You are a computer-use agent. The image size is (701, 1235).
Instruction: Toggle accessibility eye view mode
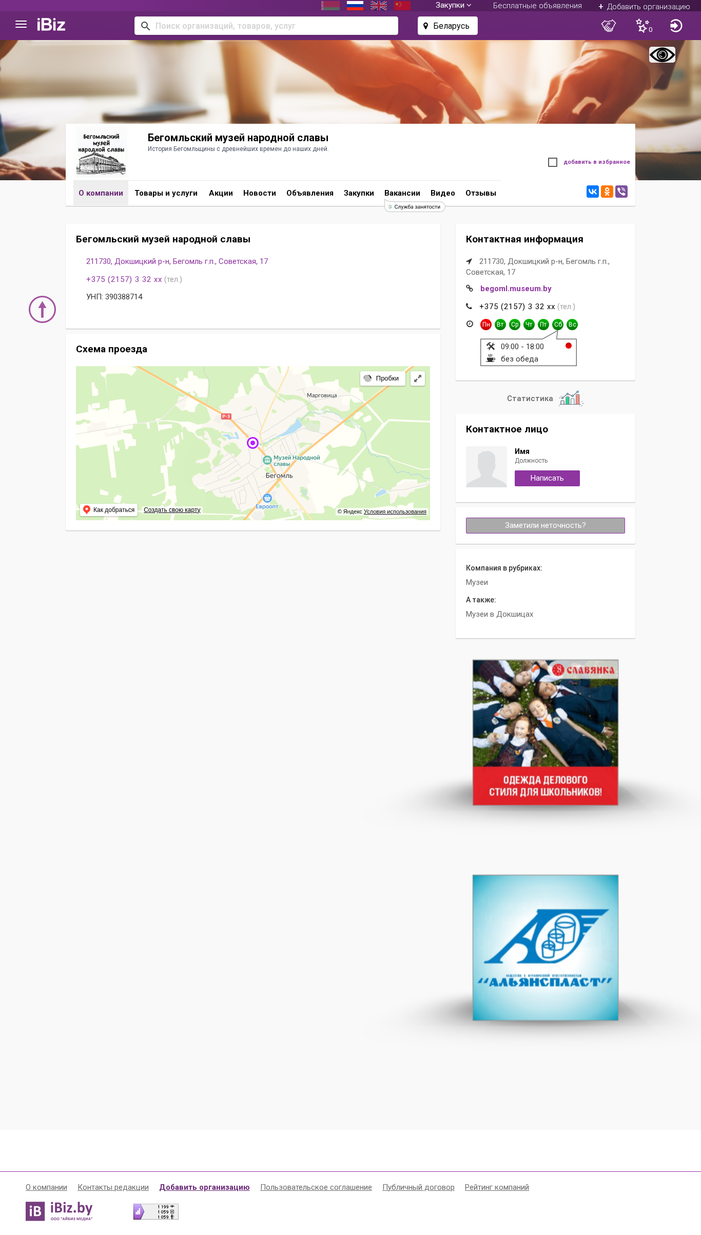(662, 54)
